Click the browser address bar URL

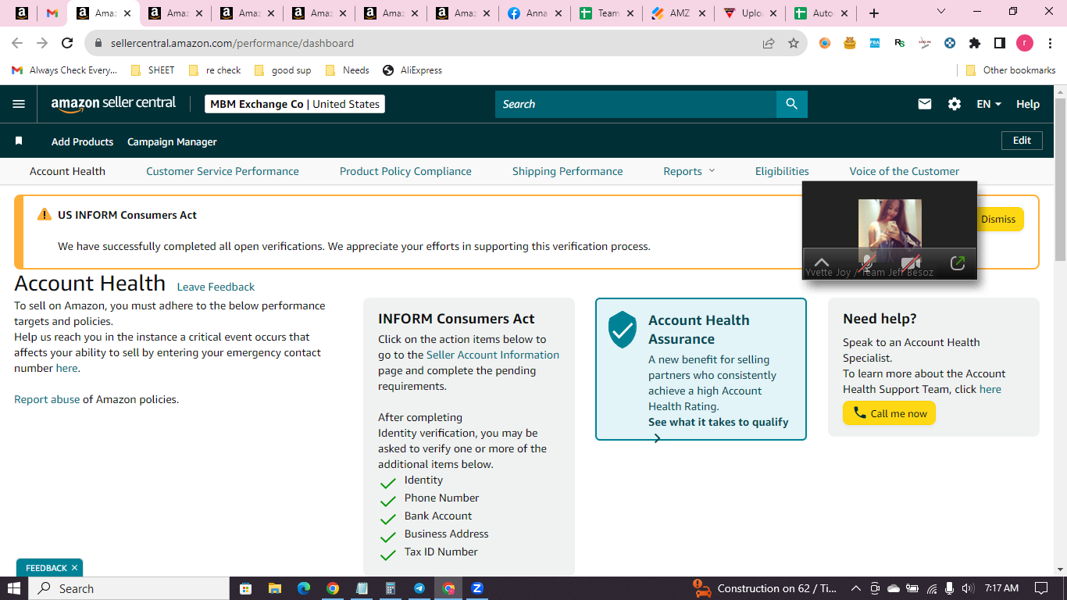click(232, 43)
